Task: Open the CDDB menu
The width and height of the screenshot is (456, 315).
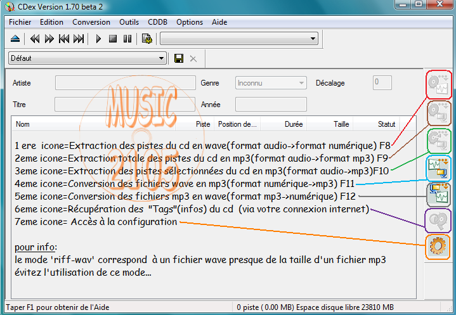Action: pos(157,22)
